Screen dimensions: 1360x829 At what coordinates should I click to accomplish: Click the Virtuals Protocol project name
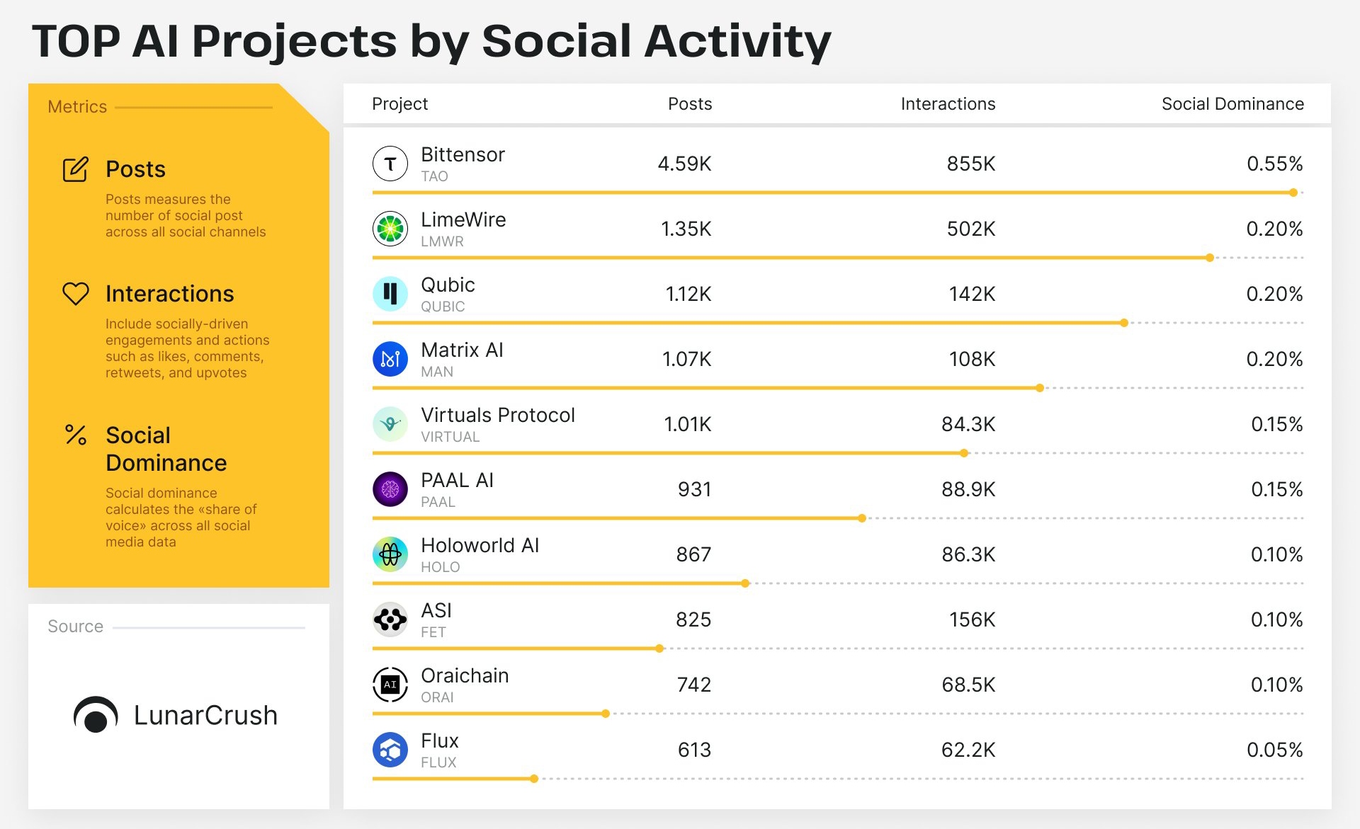(497, 415)
